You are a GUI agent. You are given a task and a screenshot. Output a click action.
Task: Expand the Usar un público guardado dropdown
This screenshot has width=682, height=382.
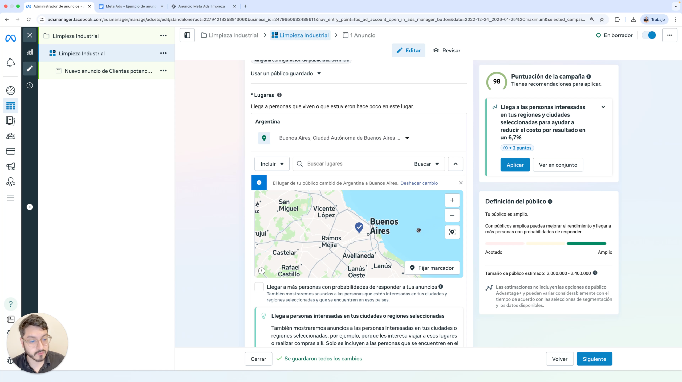tap(319, 73)
